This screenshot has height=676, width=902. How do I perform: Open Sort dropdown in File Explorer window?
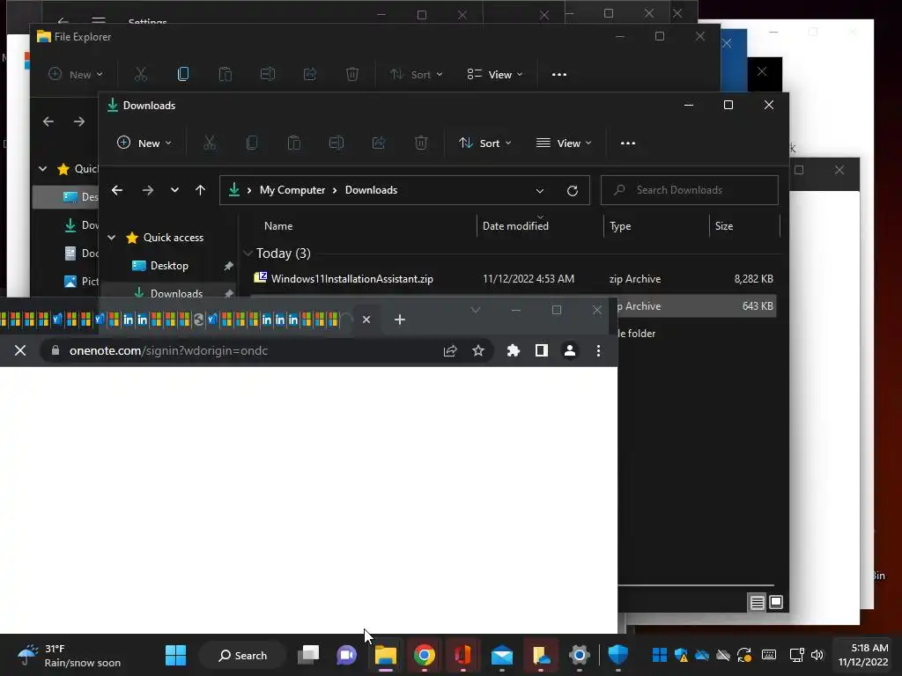pos(416,74)
